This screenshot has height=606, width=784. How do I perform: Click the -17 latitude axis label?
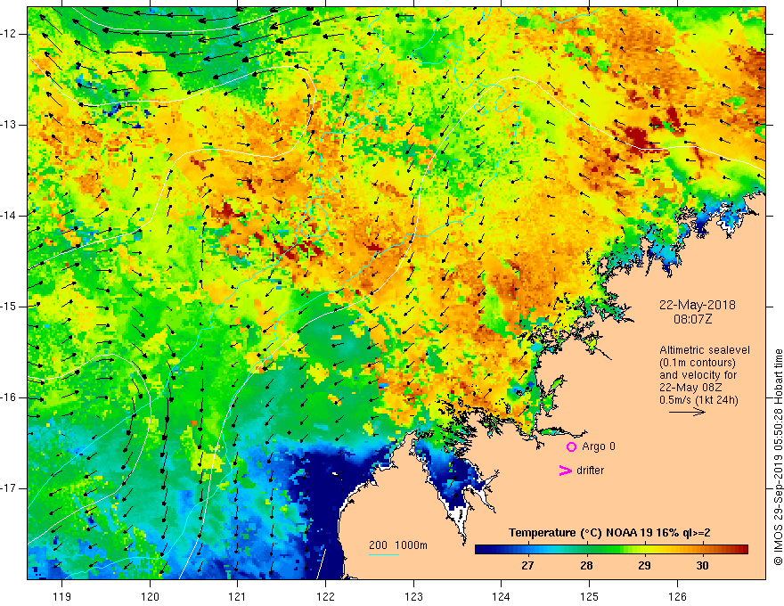coord(9,488)
